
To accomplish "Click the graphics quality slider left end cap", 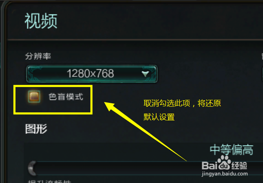I will [x=32, y=168].
